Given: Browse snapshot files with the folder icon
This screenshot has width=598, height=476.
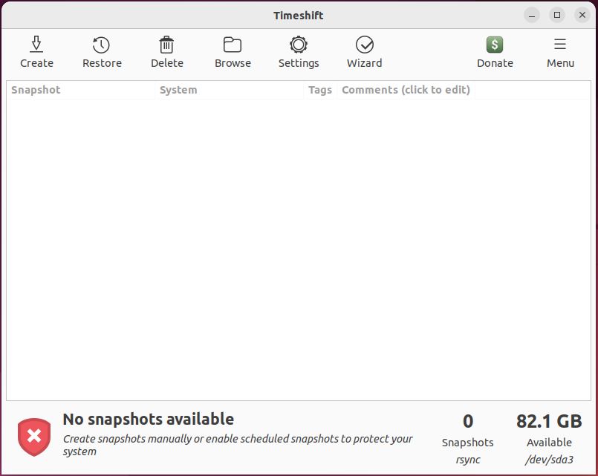Looking at the screenshot, I should 233,45.
